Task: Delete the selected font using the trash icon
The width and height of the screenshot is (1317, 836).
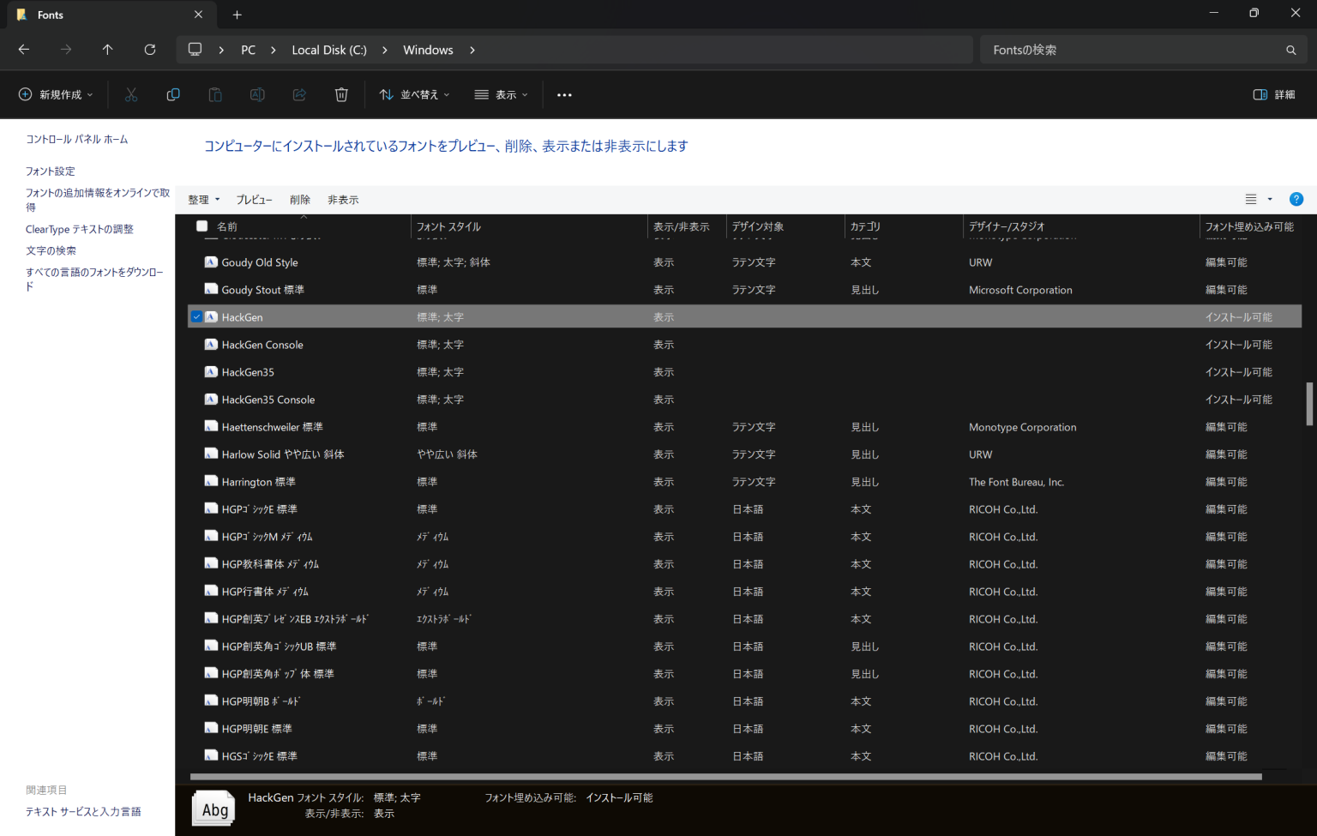Action: [341, 94]
